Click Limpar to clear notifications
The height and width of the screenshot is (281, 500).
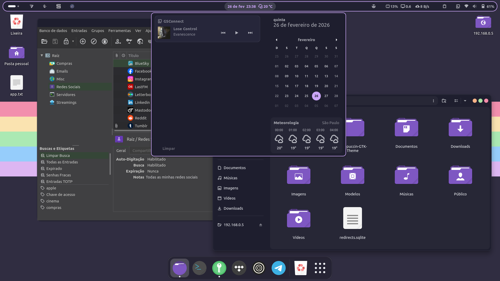pos(168,149)
